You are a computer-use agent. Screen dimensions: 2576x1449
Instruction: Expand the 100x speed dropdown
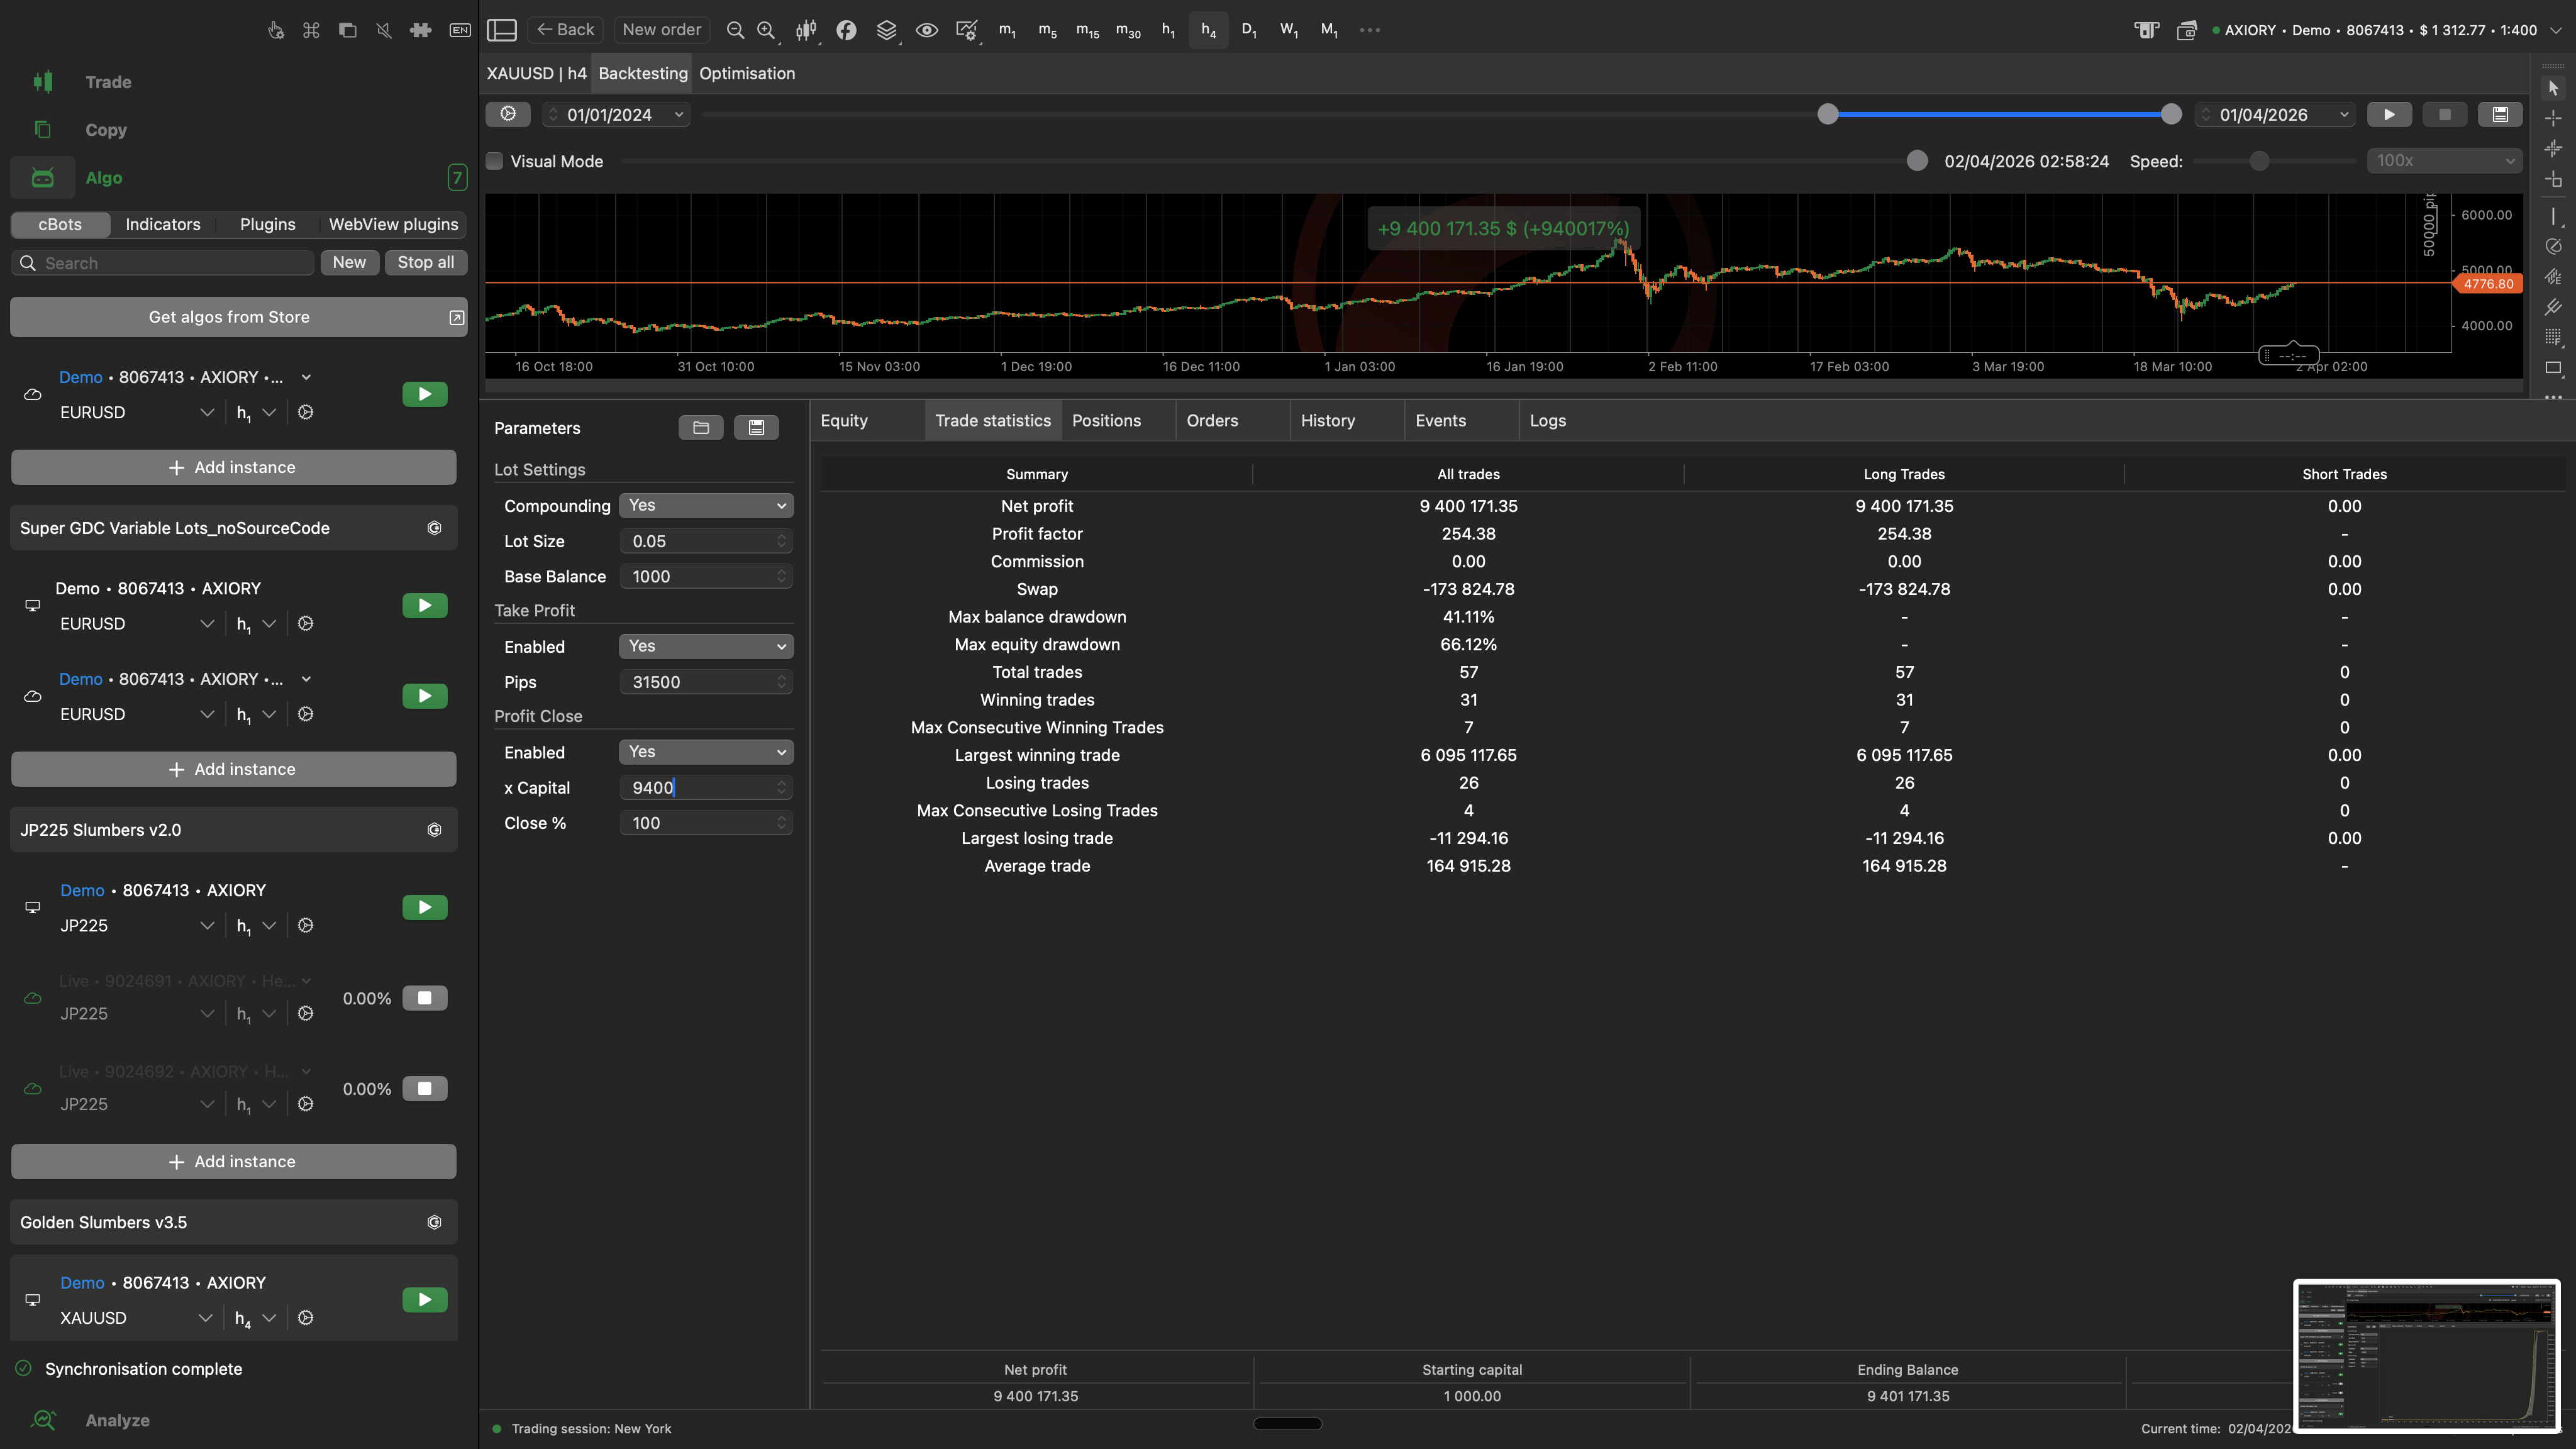tap(2444, 161)
